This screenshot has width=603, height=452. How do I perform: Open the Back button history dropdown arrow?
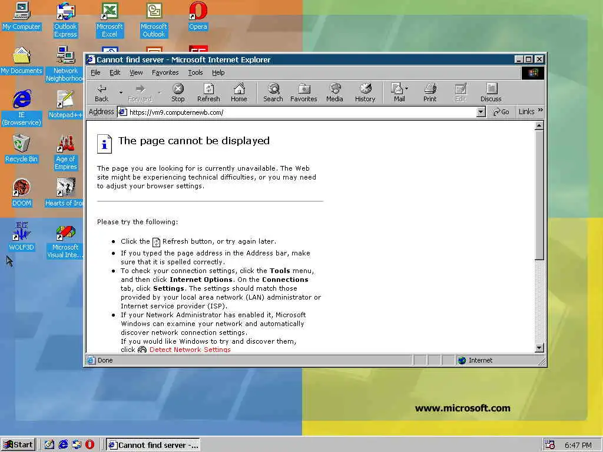[121, 92]
